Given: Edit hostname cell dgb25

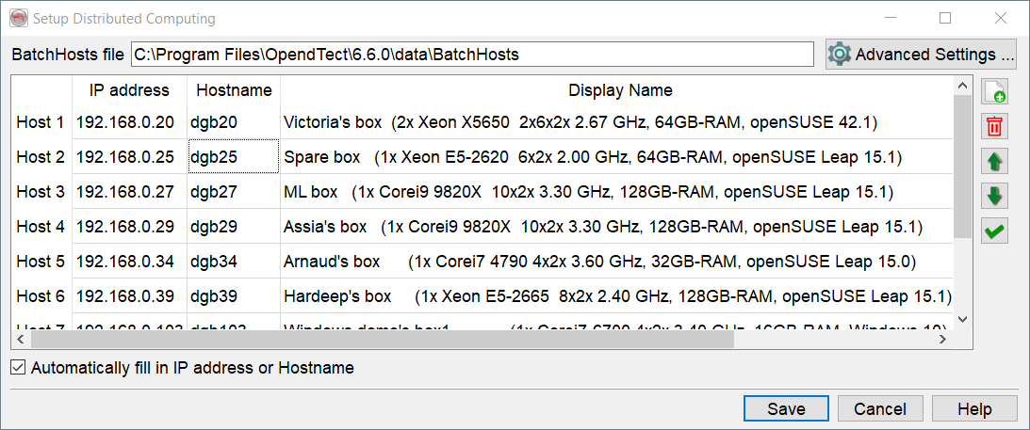Looking at the screenshot, I should click(233, 157).
